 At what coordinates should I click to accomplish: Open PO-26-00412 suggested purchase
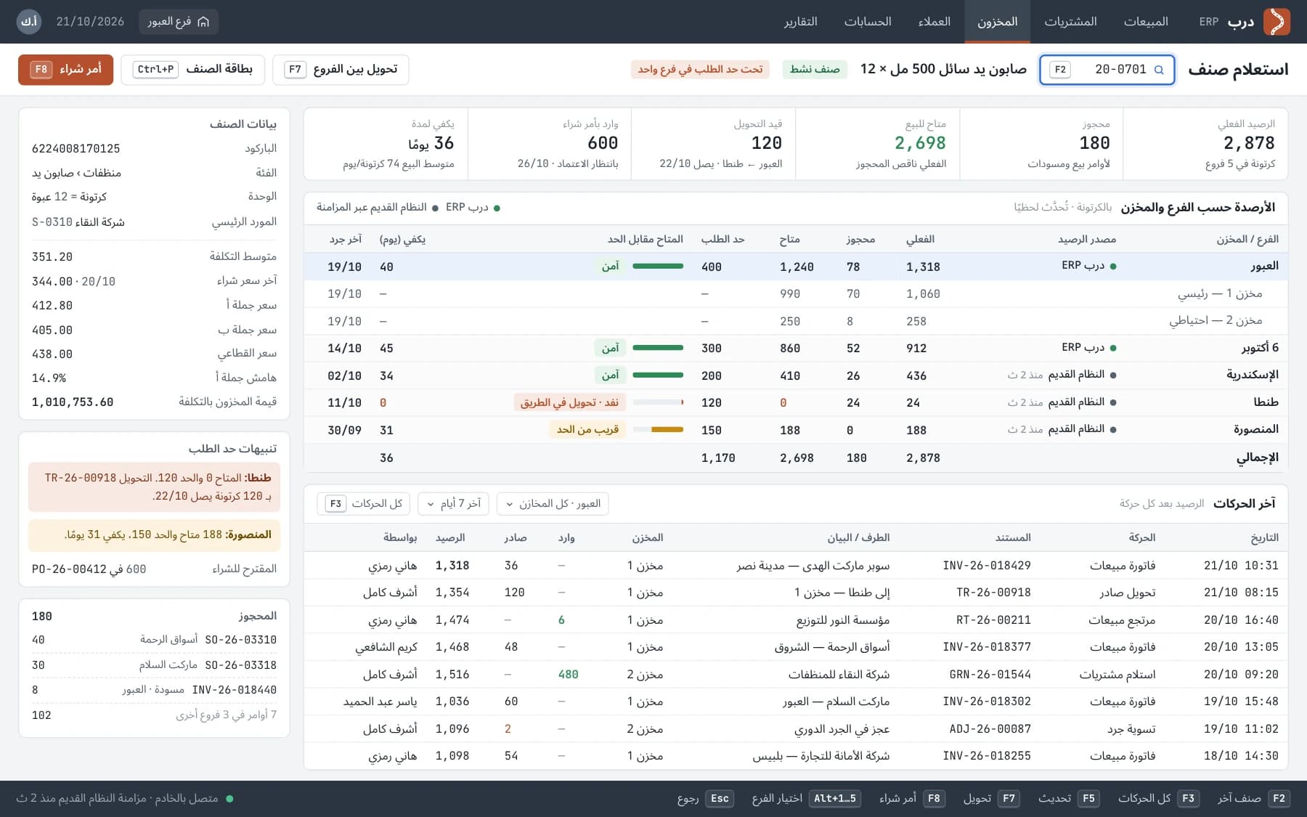coord(69,569)
